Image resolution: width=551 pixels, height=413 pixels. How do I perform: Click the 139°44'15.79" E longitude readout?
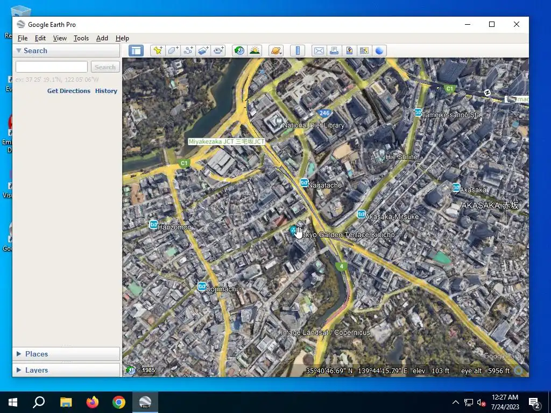[383, 371]
